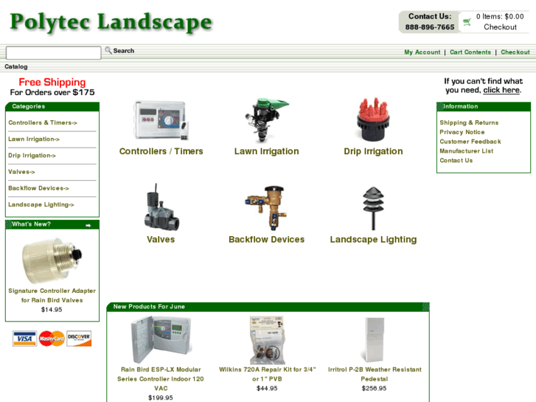Open the Controllers / Timers category image

tap(161, 120)
